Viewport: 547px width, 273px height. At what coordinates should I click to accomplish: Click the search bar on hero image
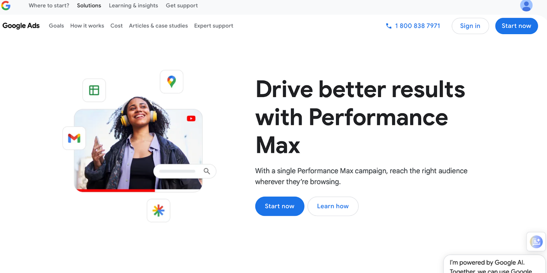(185, 171)
